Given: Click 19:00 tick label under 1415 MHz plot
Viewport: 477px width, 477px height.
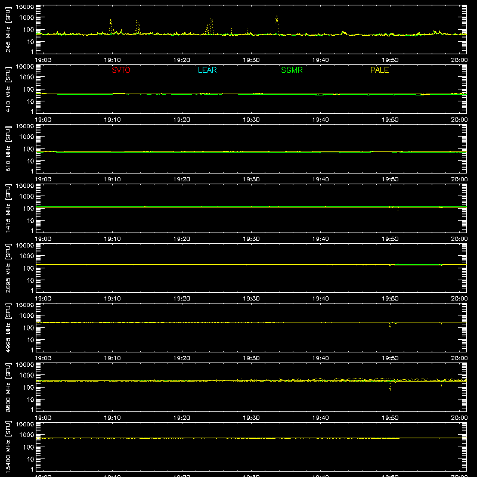Looking at the screenshot, I should pyautogui.click(x=43, y=239).
